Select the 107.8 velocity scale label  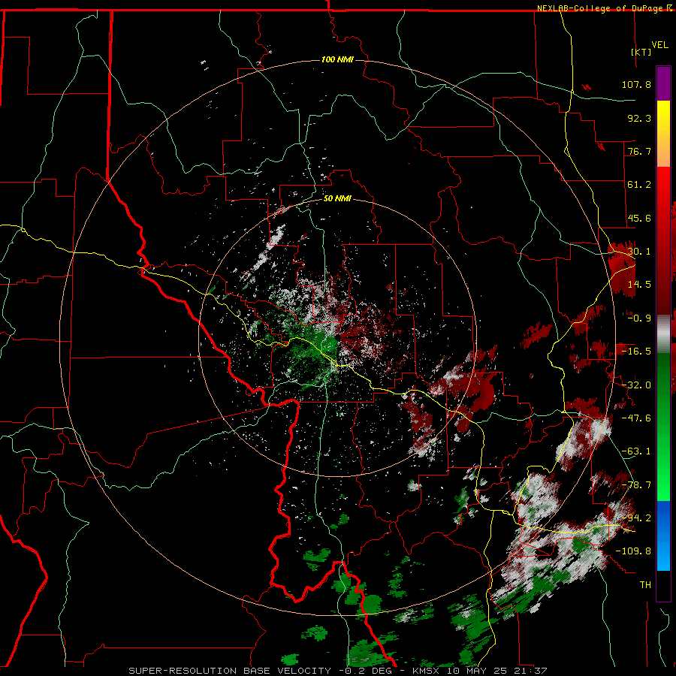[636, 84]
